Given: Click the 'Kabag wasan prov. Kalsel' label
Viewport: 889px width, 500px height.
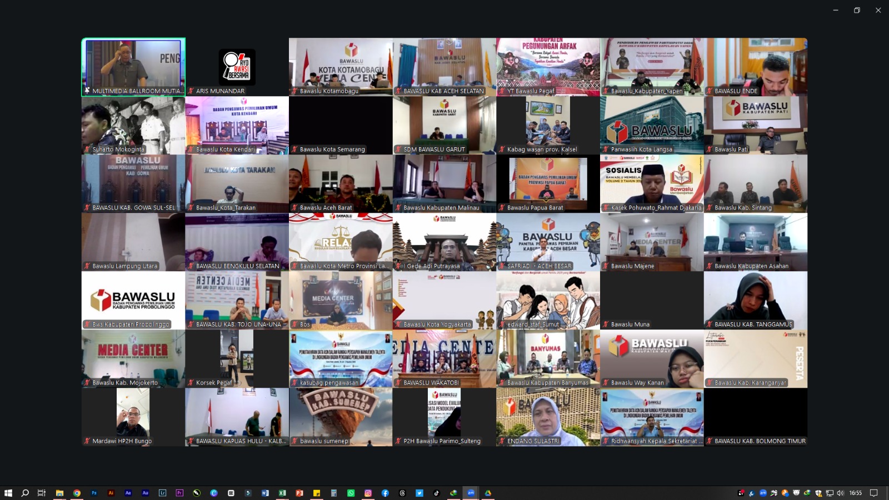Looking at the screenshot, I should tap(542, 149).
